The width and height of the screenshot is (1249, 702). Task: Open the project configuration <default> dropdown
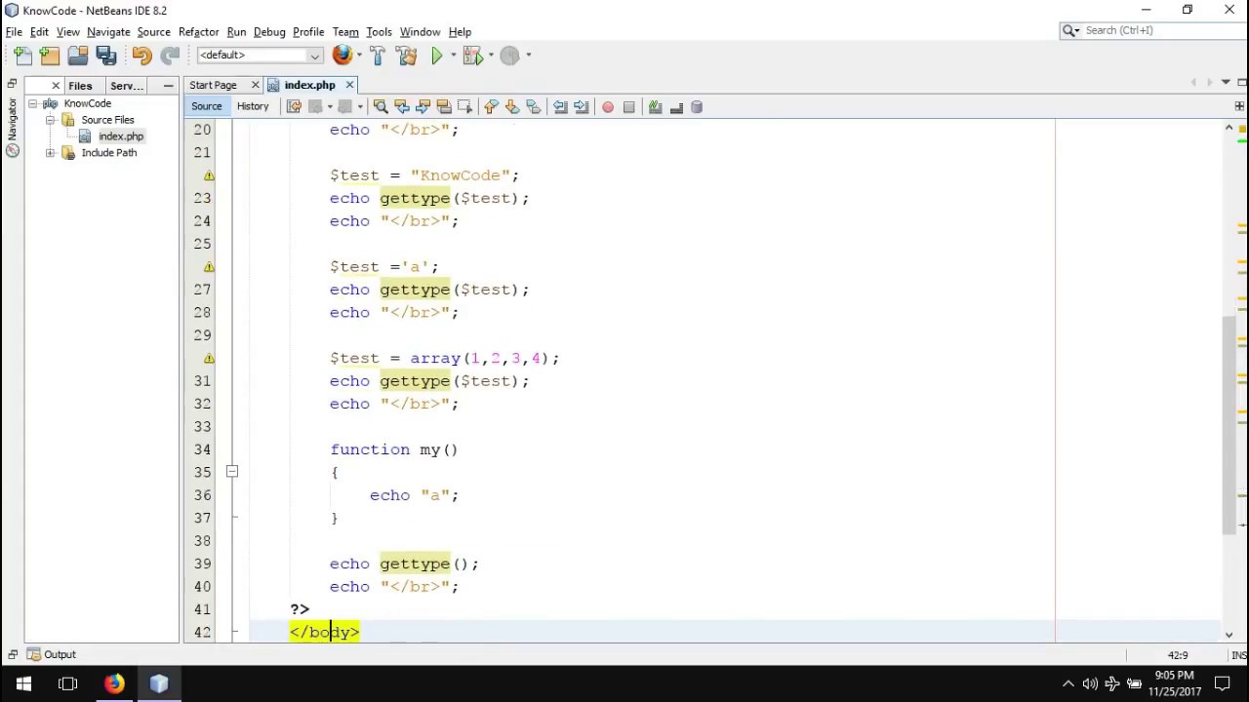(x=260, y=56)
